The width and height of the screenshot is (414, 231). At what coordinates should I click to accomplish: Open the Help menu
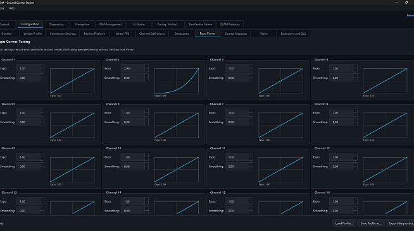[11, 8]
